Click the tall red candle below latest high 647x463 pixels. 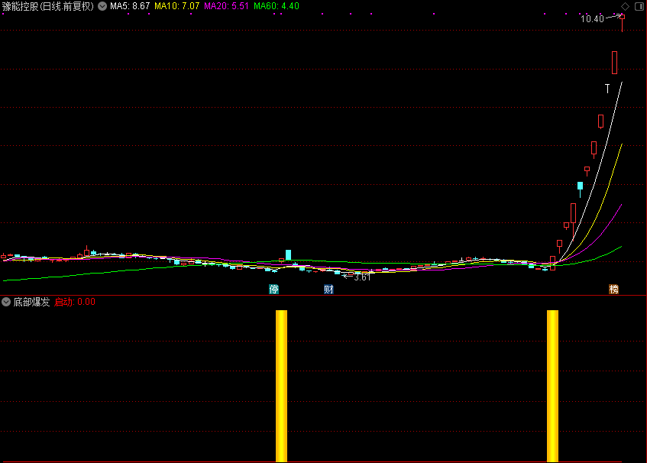[x=614, y=63]
